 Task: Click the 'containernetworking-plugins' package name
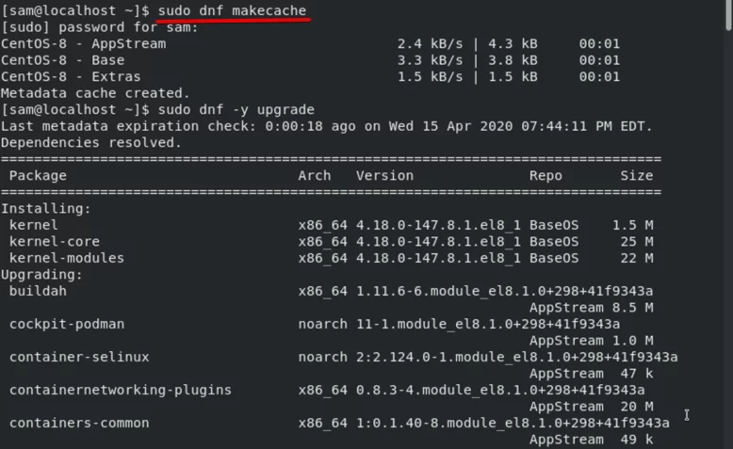(x=121, y=390)
